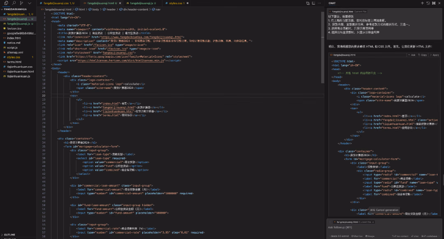Click the open chat as editor icon

(434, 3)
